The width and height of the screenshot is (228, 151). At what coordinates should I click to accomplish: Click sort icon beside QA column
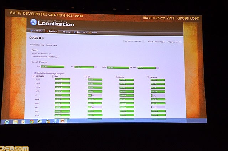pos(86,77)
